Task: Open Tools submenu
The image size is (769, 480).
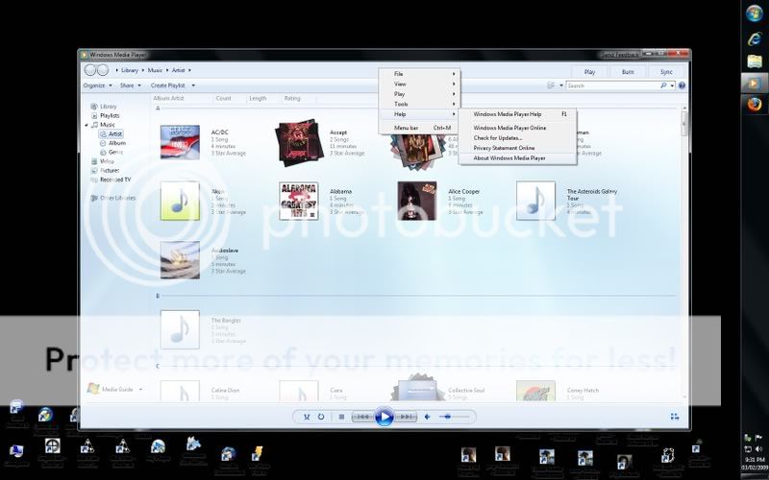Action: click(x=419, y=104)
